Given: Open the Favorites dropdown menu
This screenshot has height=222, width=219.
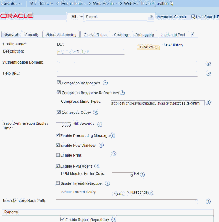Looking at the screenshot, I should click(x=11, y=3).
